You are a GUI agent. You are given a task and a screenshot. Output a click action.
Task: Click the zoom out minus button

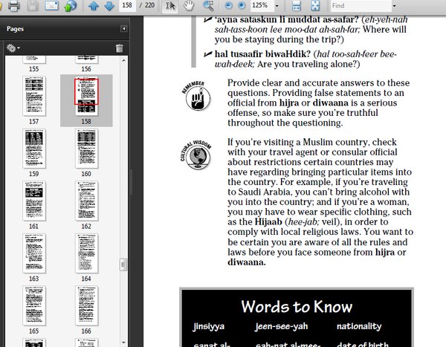pos(228,6)
